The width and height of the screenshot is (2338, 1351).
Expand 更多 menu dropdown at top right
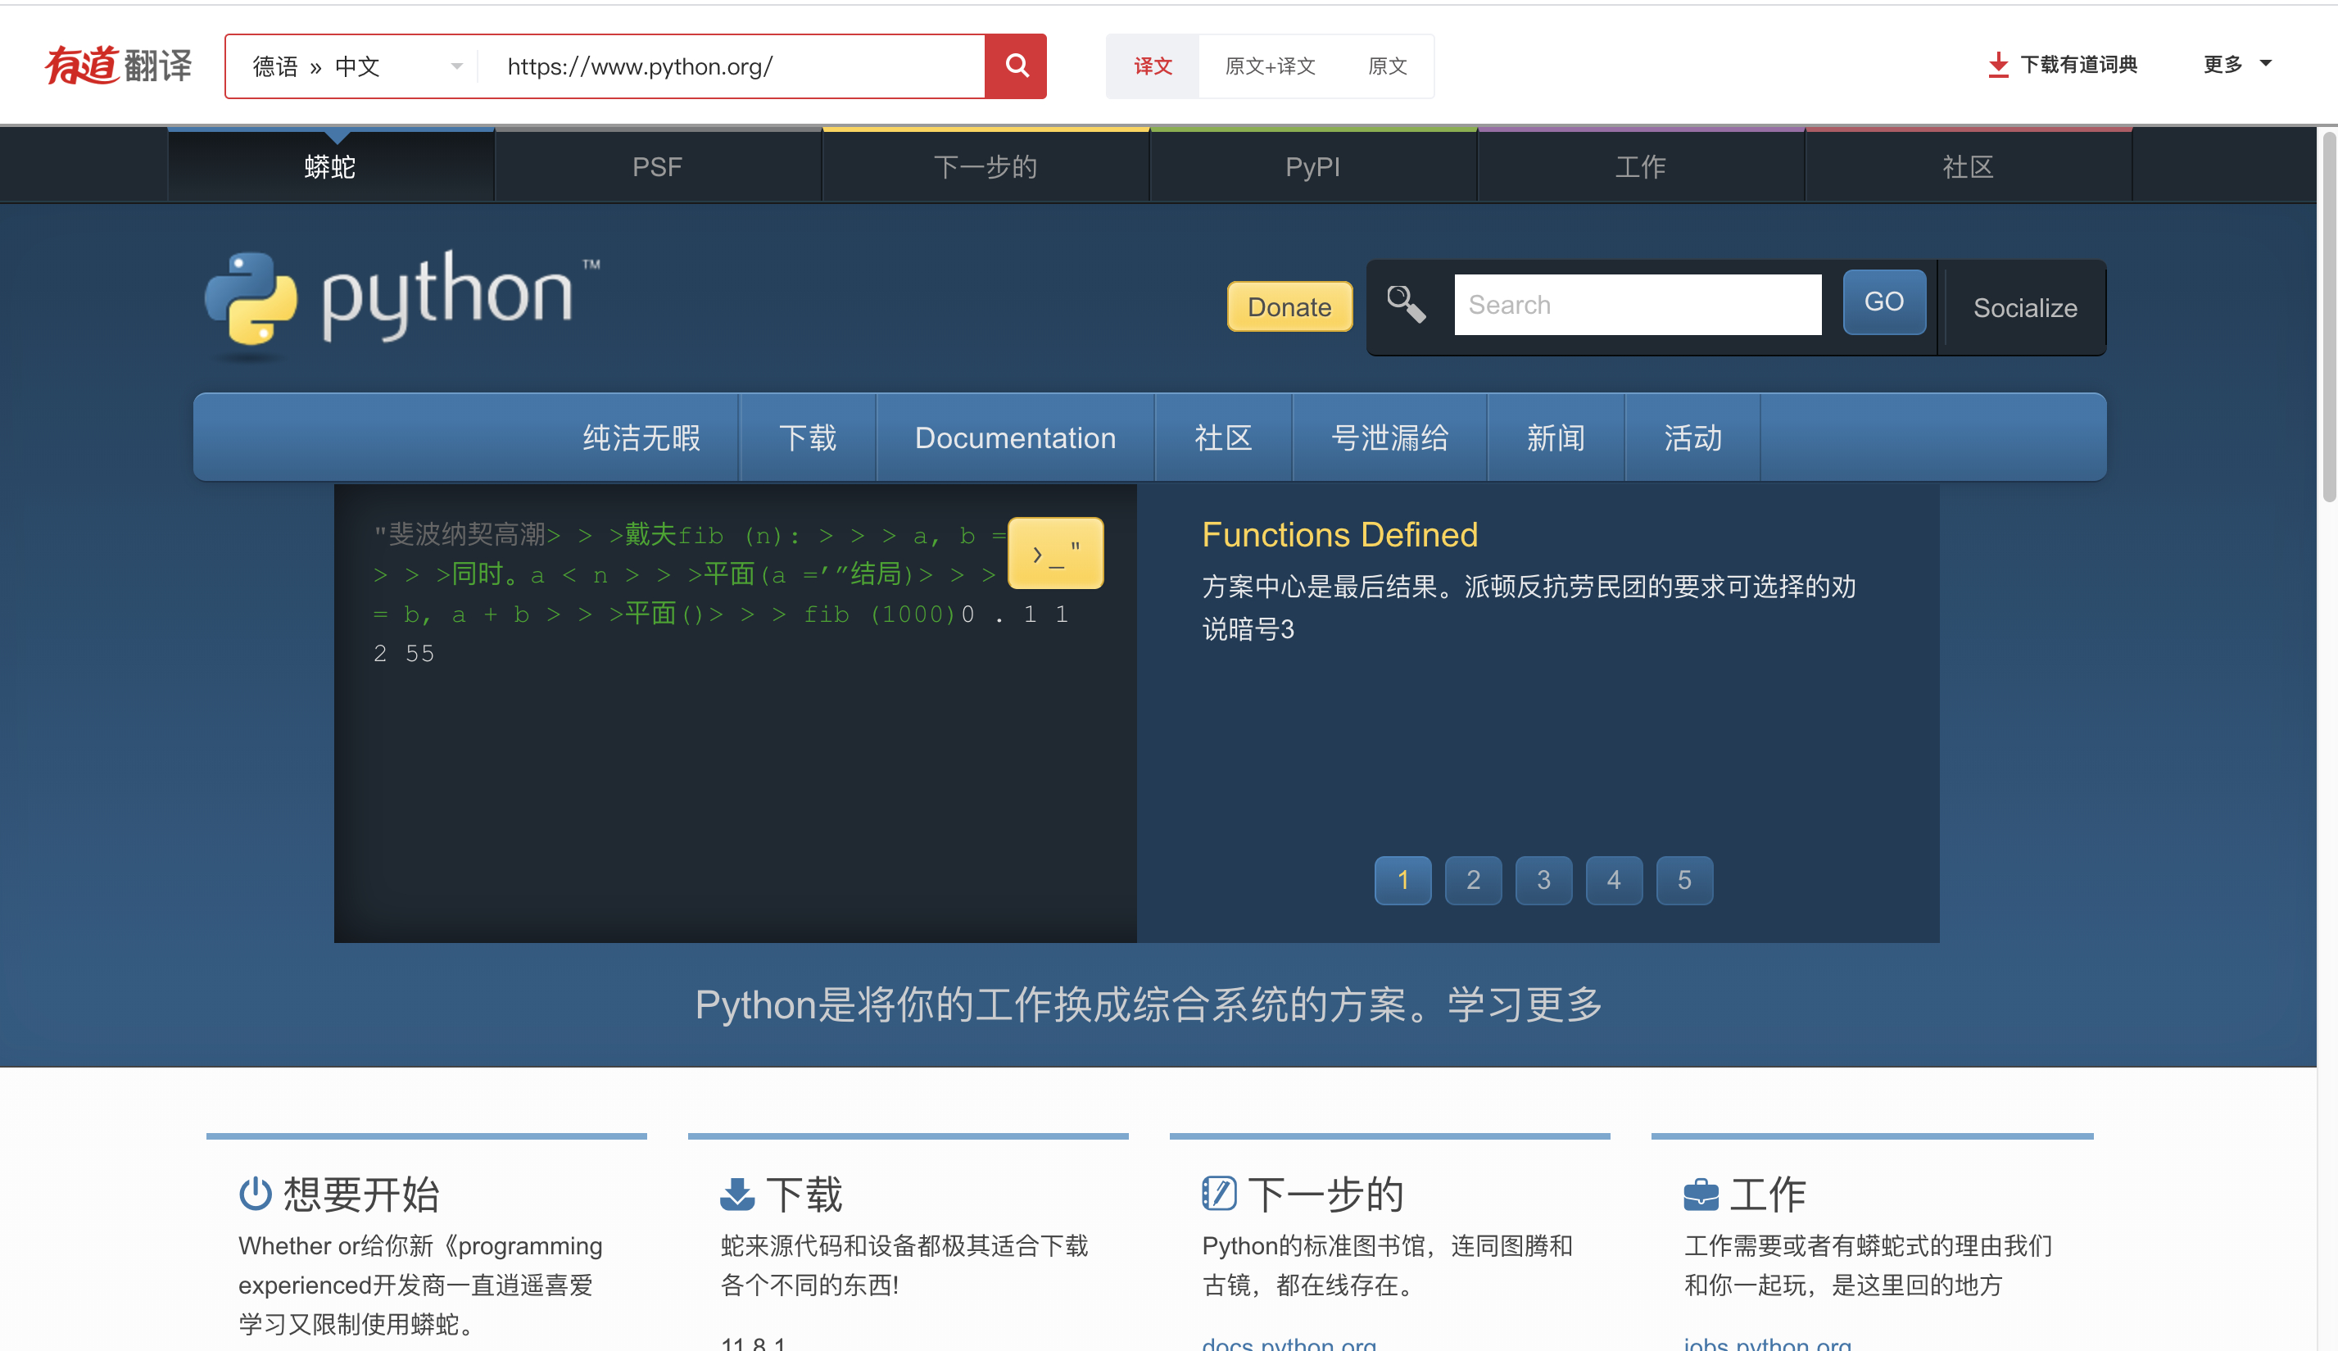coord(2240,66)
